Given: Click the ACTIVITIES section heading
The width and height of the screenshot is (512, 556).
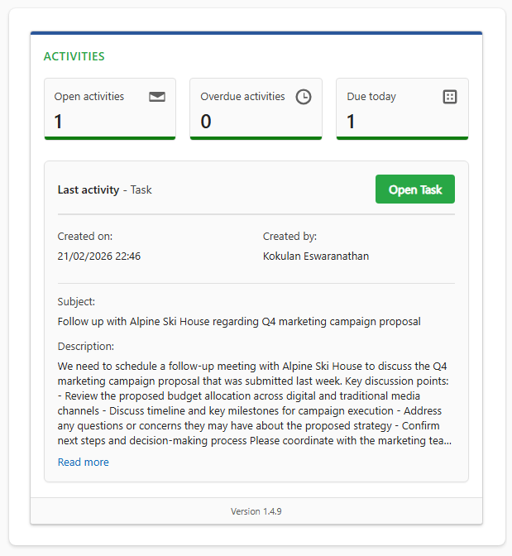Looking at the screenshot, I should pos(74,57).
